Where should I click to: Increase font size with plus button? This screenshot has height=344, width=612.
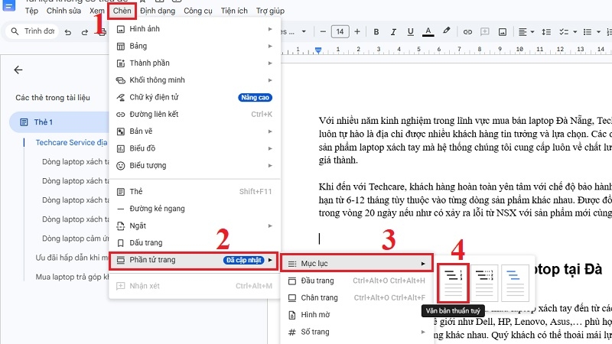pos(357,31)
